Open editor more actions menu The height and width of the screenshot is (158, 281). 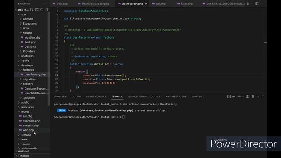click(x=262, y=4)
